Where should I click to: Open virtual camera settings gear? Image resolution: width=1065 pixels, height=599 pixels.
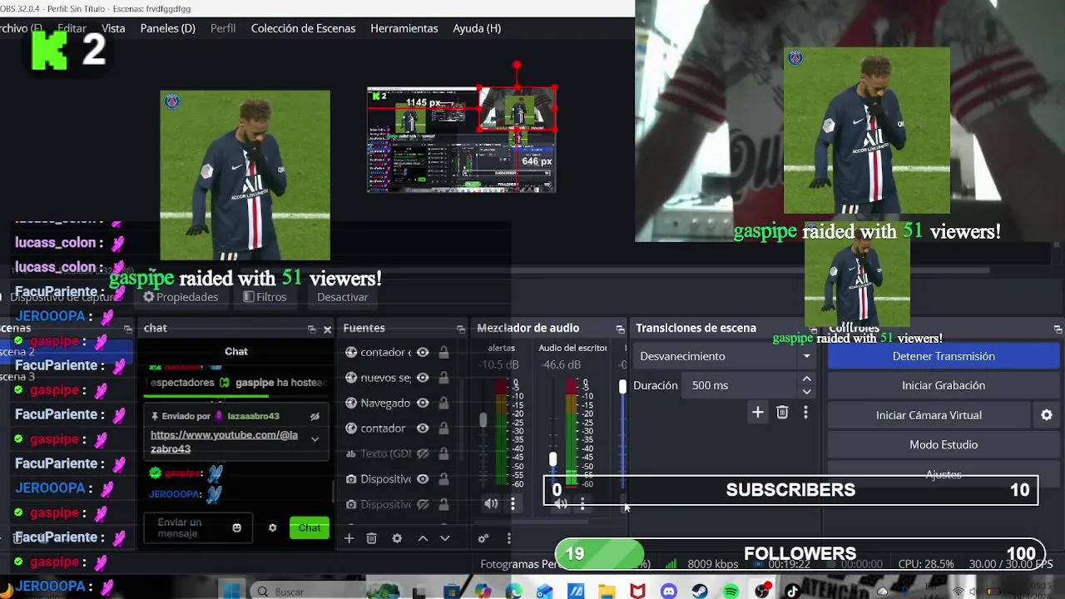(1047, 415)
